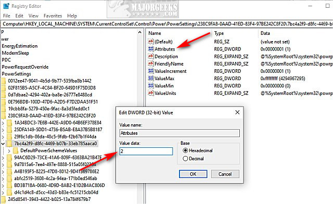Click folder icon of 1A34BDC3-7E6B key
333x204 pixels.
9,123
